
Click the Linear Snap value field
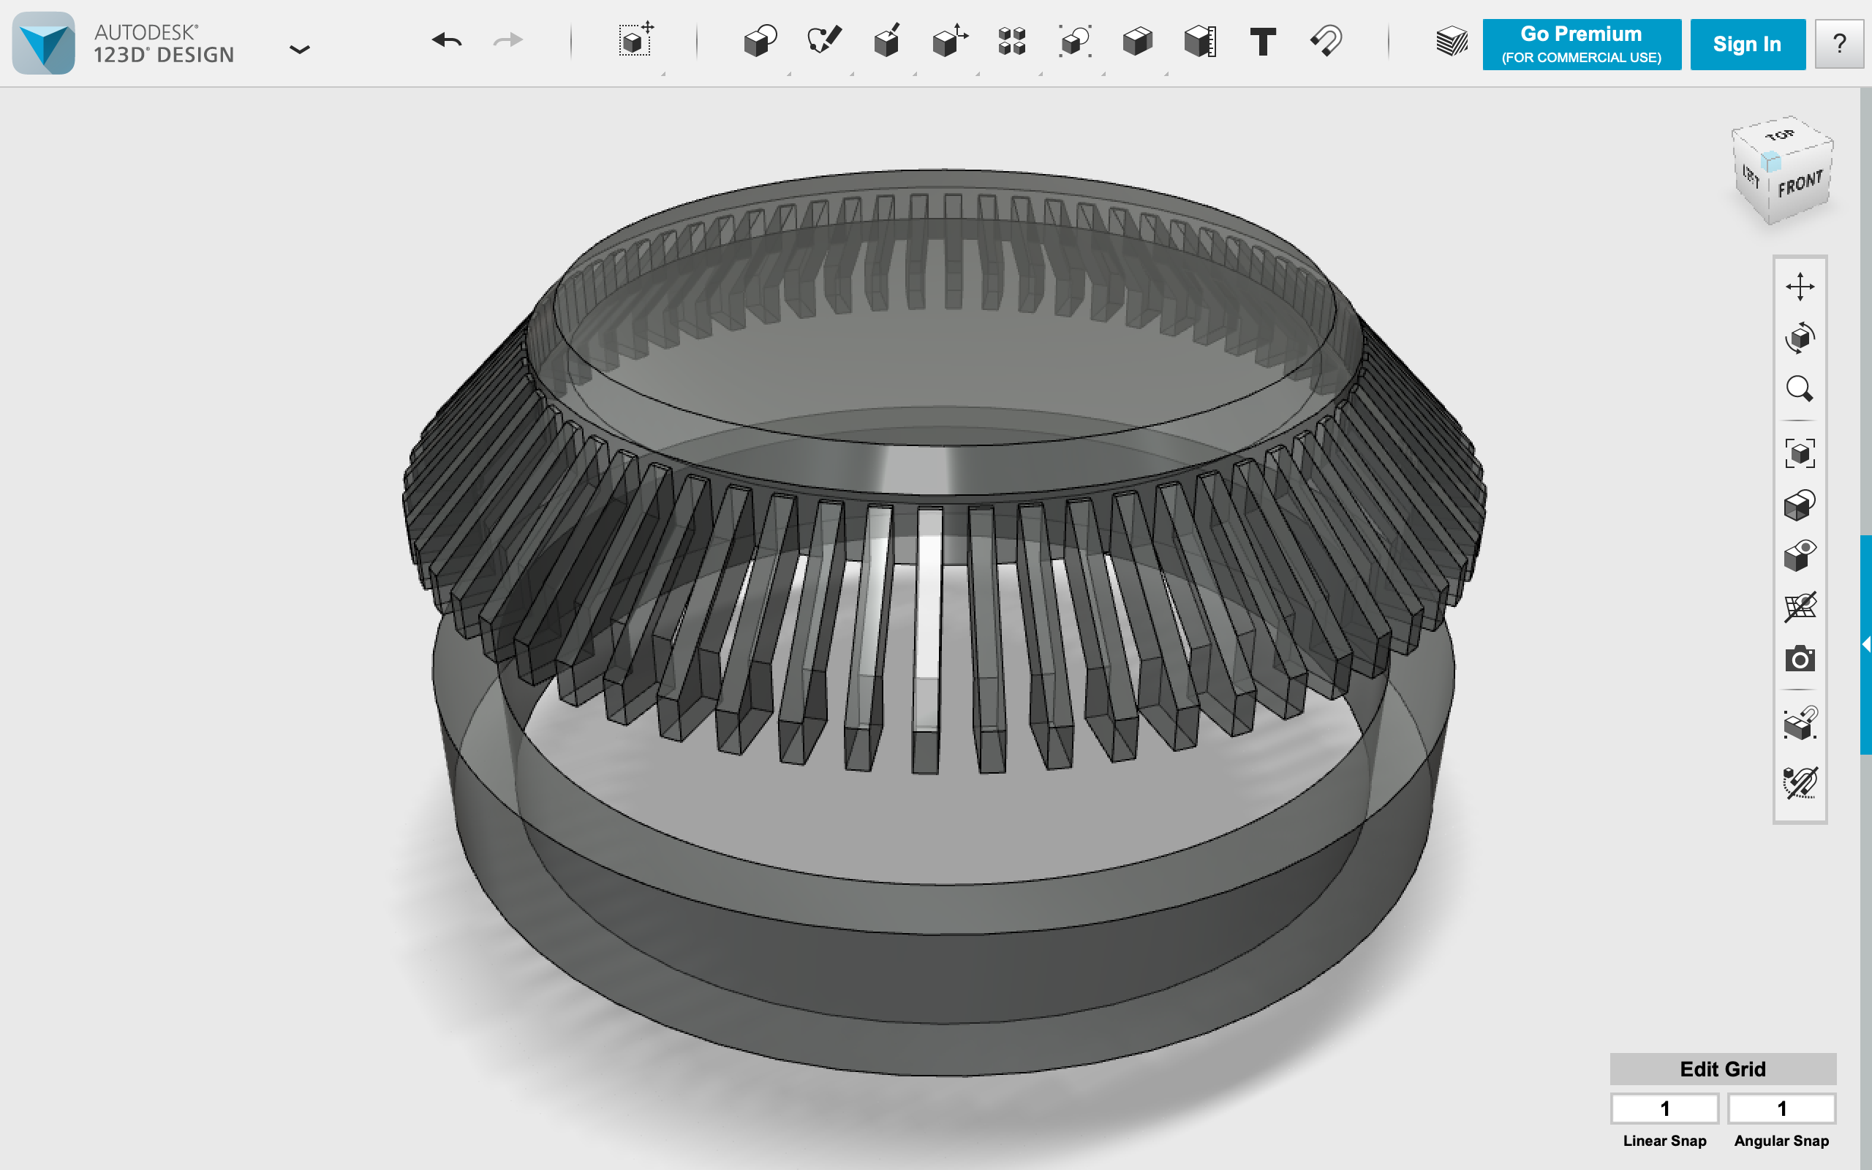1664,1108
